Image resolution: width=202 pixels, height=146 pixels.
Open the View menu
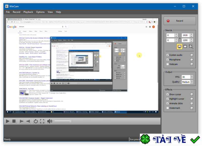(50, 12)
